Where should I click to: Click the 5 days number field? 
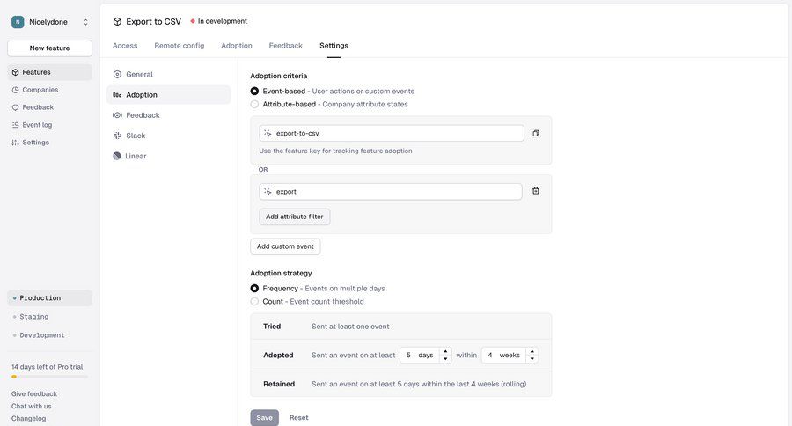coord(421,356)
